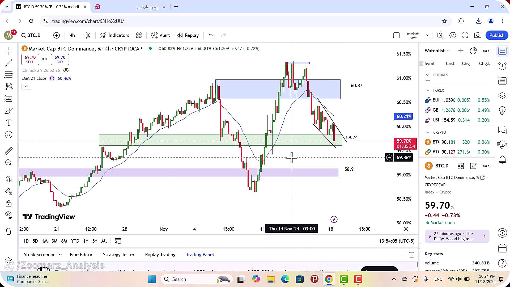Select the chart layout square icon
The width and height of the screenshot is (510, 287).
pos(396,35)
